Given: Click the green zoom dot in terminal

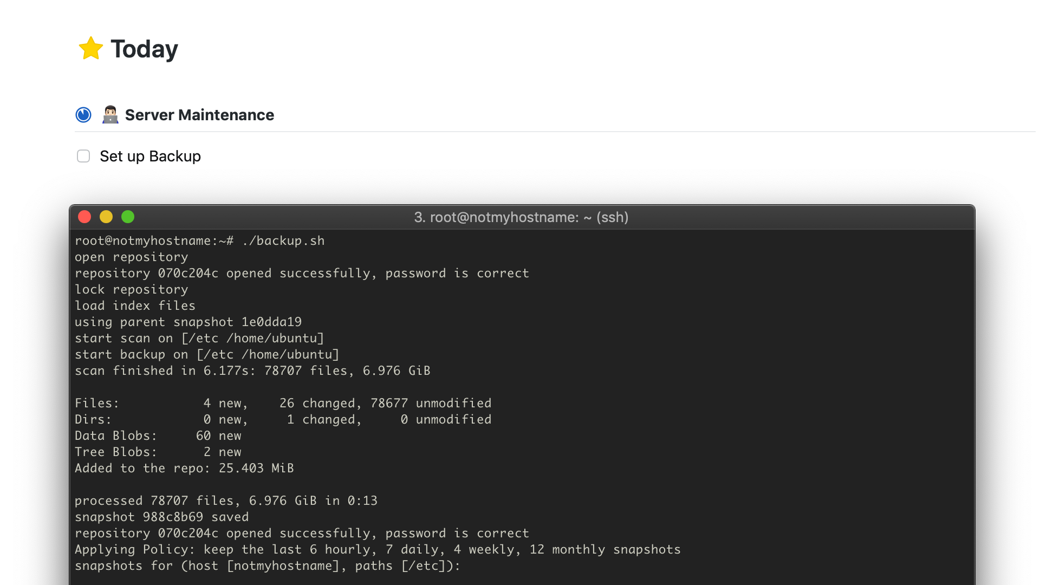Looking at the screenshot, I should [x=128, y=217].
